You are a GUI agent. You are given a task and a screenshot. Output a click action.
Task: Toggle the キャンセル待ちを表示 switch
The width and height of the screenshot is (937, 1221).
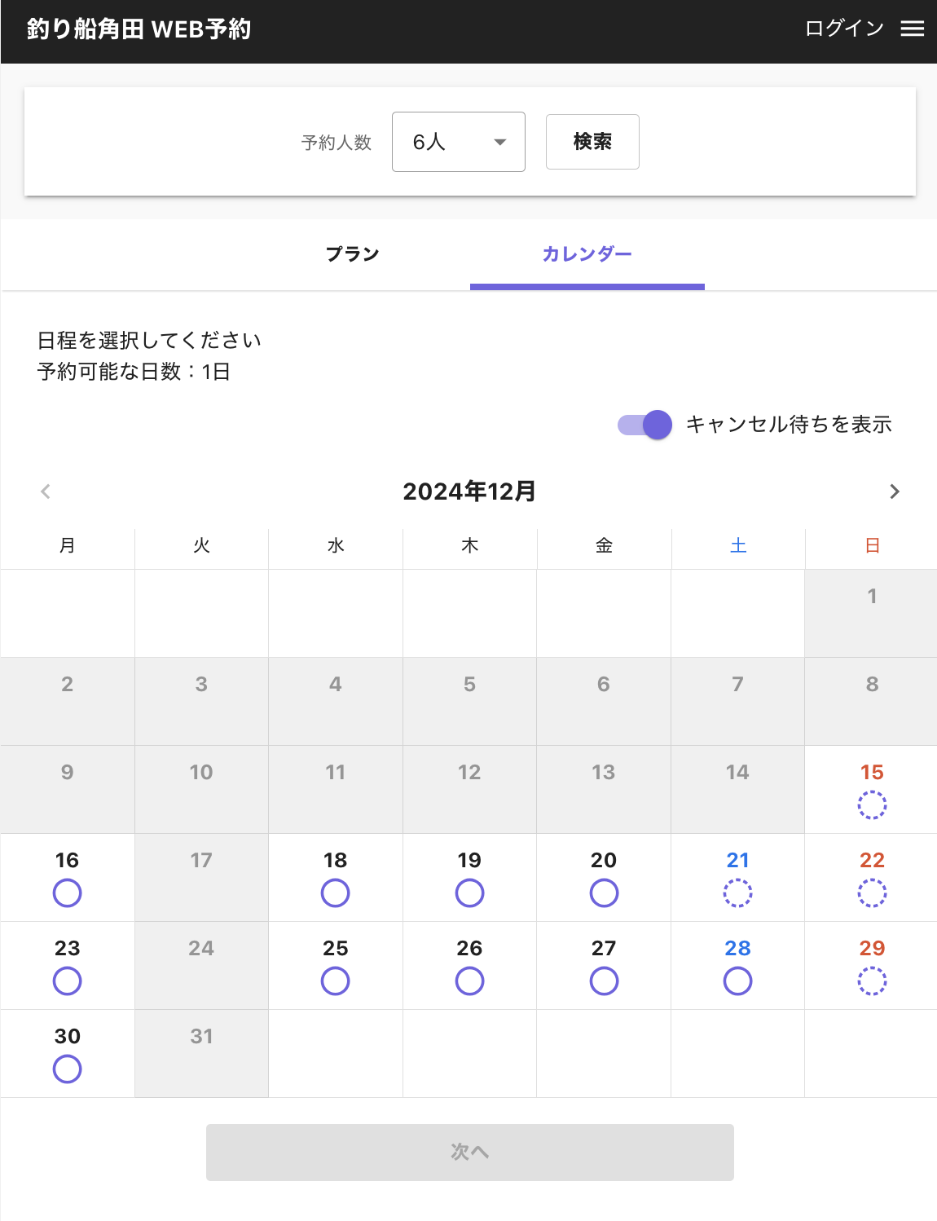[x=644, y=425]
